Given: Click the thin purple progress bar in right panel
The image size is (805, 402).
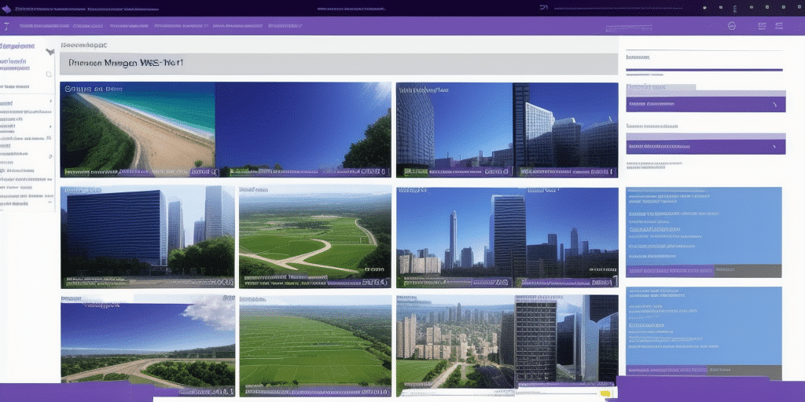Looking at the screenshot, I should pos(704,70).
